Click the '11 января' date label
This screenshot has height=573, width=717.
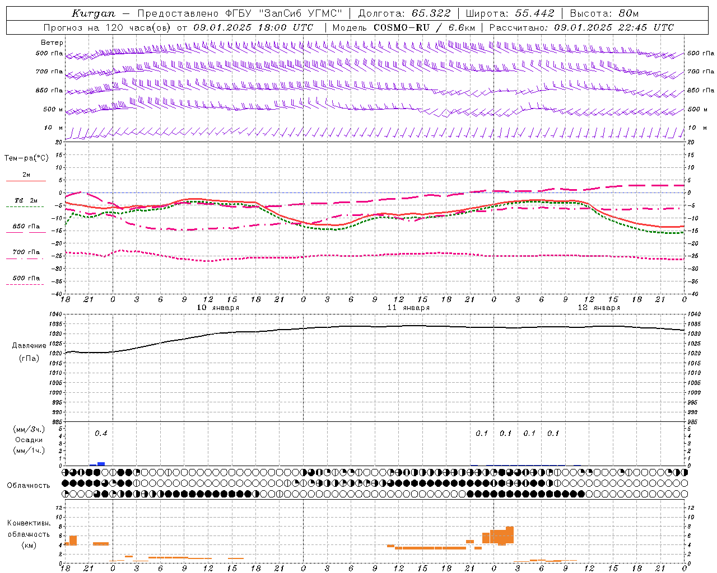point(408,308)
